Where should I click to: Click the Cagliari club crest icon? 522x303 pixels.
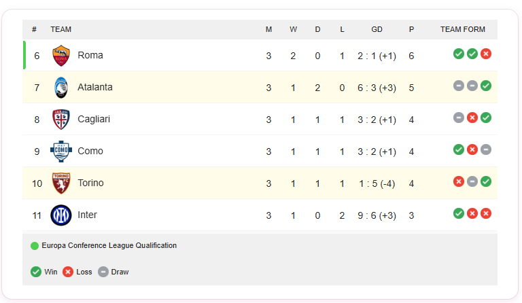tap(61, 120)
